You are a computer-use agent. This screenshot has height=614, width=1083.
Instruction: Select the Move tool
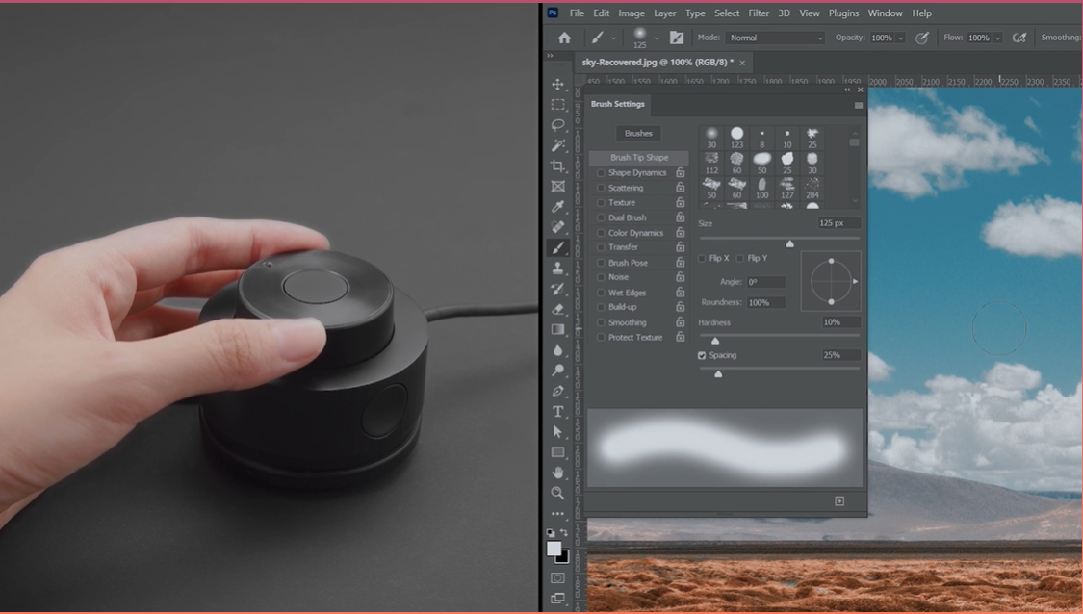click(557, 85)
